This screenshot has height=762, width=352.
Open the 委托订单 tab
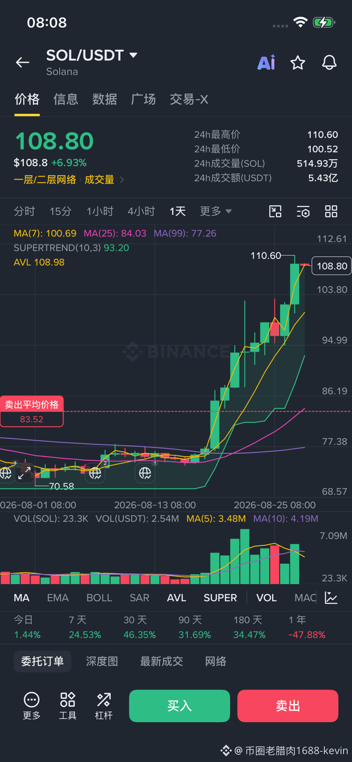coord(43,661)
